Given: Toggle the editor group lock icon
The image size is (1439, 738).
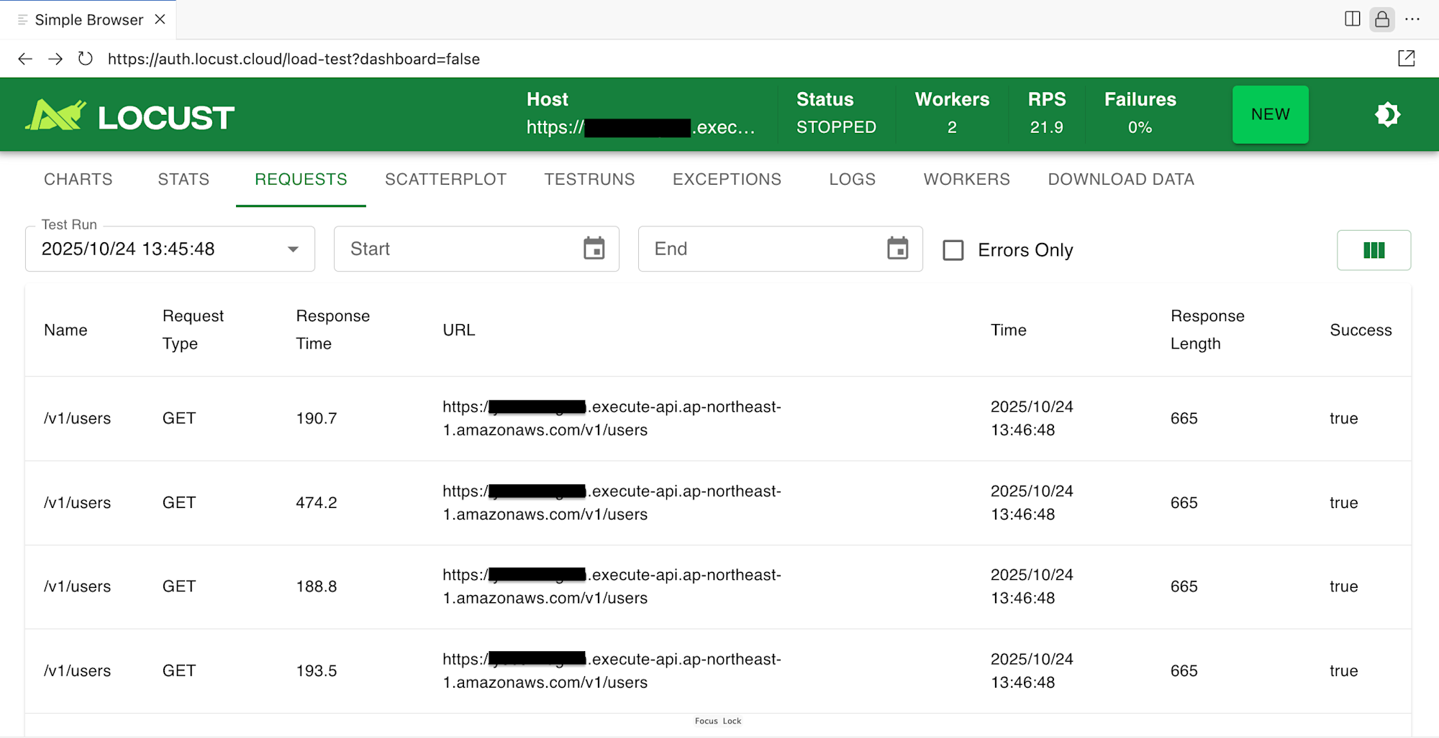Looking at the screenshot, I should click(x=1382, y=19).
